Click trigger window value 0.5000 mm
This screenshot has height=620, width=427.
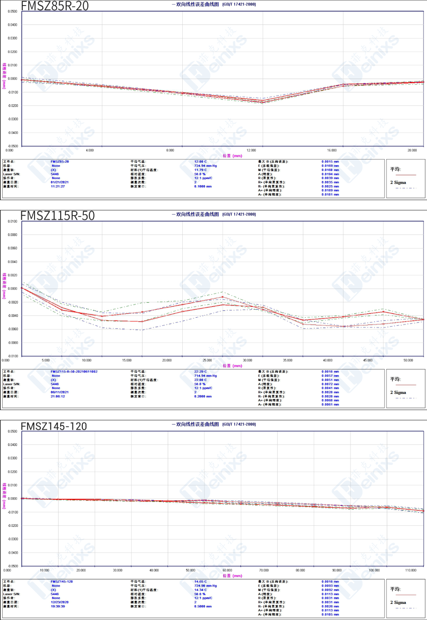(x=203, y=606)
